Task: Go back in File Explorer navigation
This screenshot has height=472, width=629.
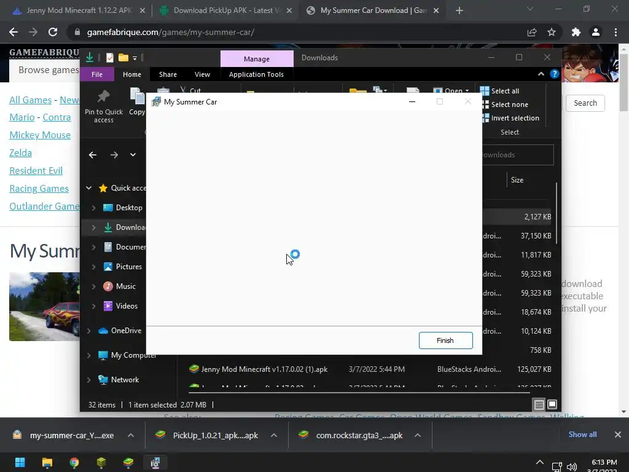Action: coord(93,154)
